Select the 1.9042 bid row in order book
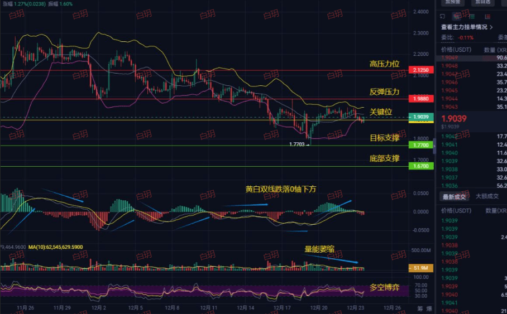Image resolution: width=507 pixels, height=314 pixels. pos(471,136)
